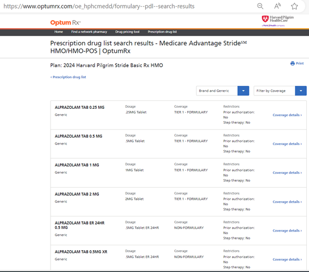Open Coverage details for Alprazolam Tab 1 MG

pyautogui.click(x=287, y=173)
